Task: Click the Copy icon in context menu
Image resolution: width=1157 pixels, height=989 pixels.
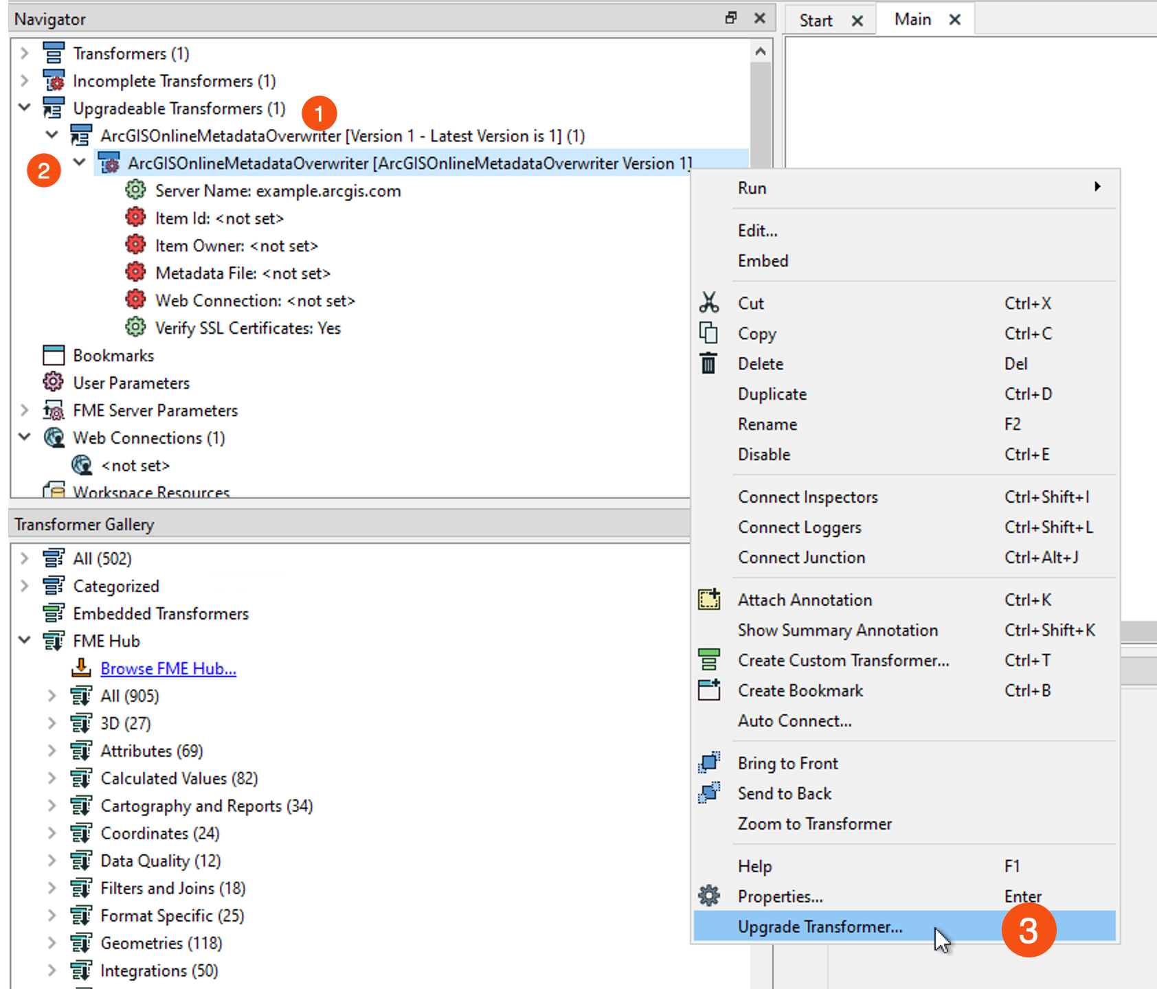Action: click(709, 333)
